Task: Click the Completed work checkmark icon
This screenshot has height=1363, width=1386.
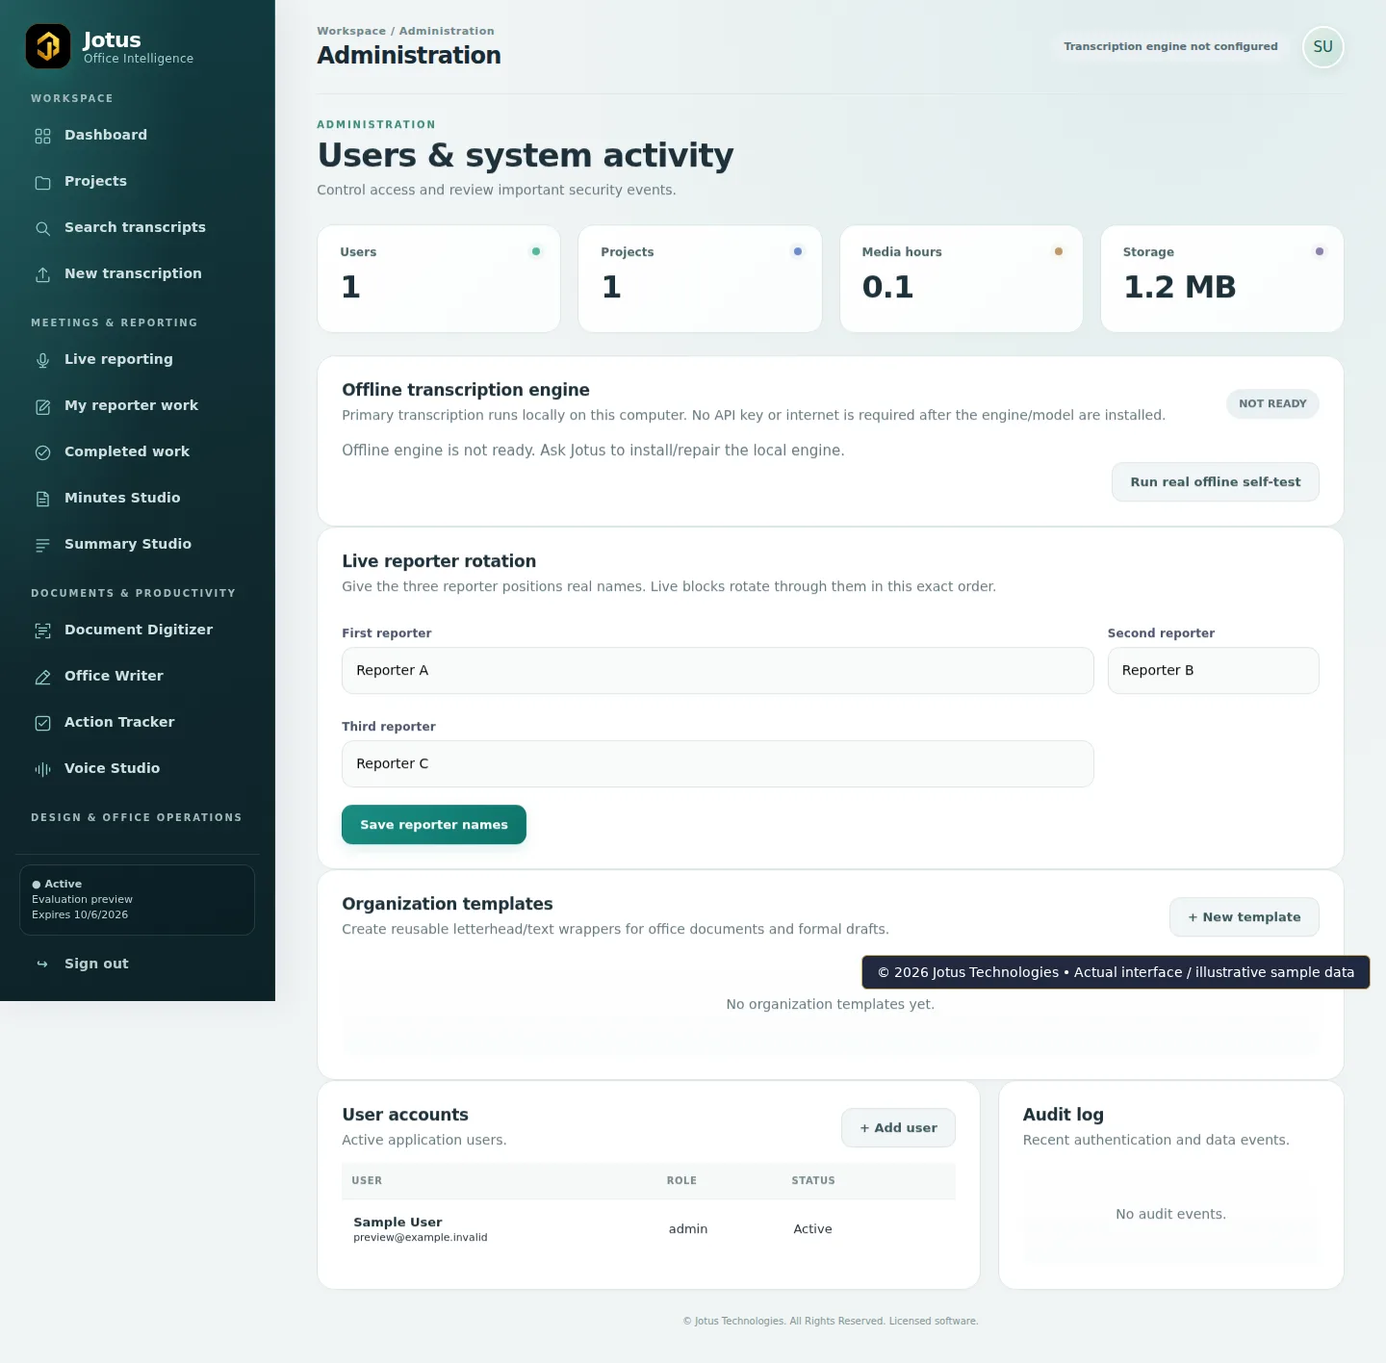Action: pos(42,452)
